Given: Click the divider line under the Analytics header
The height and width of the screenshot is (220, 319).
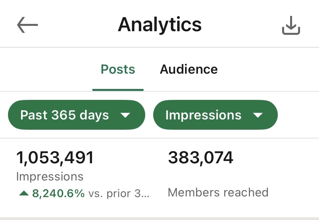Looking at the screenshot, I should 159,47.
